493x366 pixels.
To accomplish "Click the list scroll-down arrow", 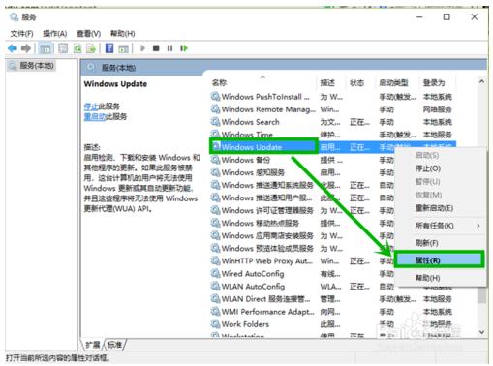I will pos(481,332).
